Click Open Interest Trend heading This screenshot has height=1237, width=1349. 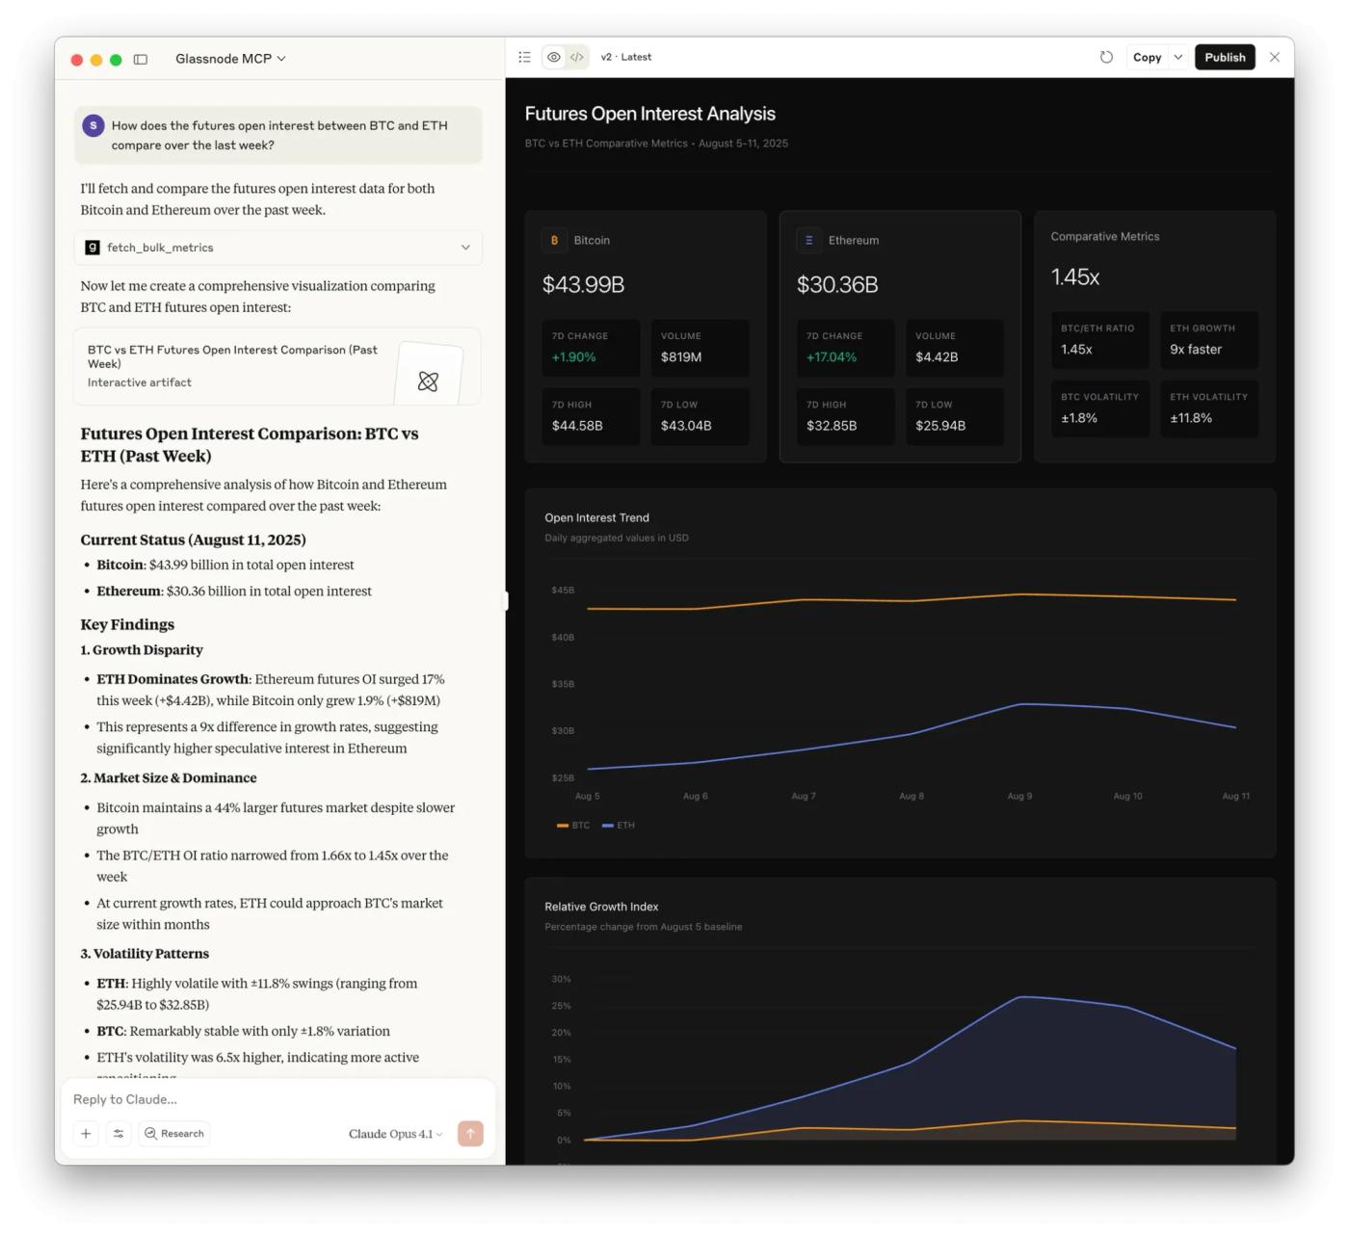(x=596, y=517)
